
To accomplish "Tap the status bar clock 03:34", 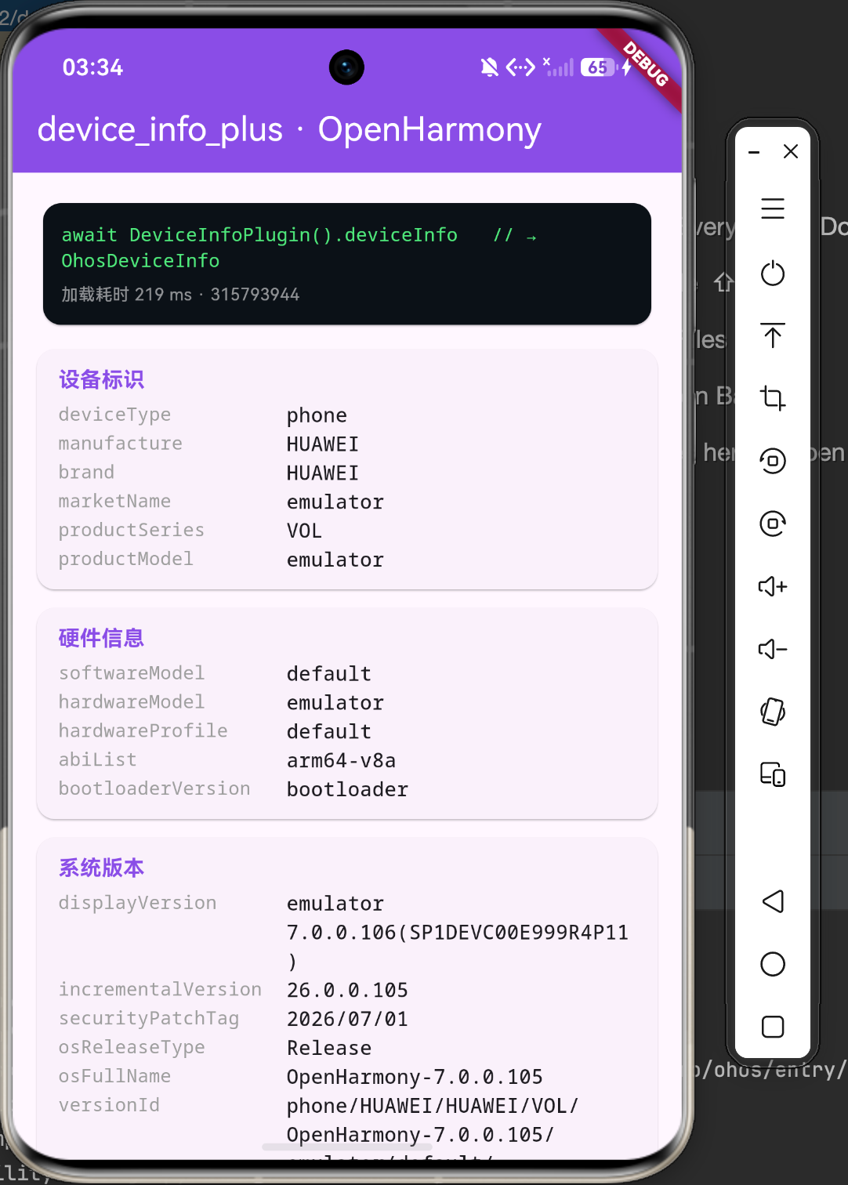I will pos(92,67).
